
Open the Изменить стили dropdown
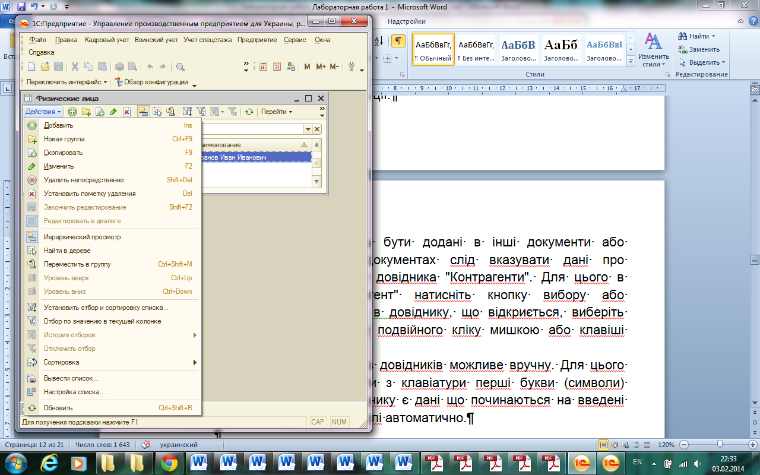[654, 50]
